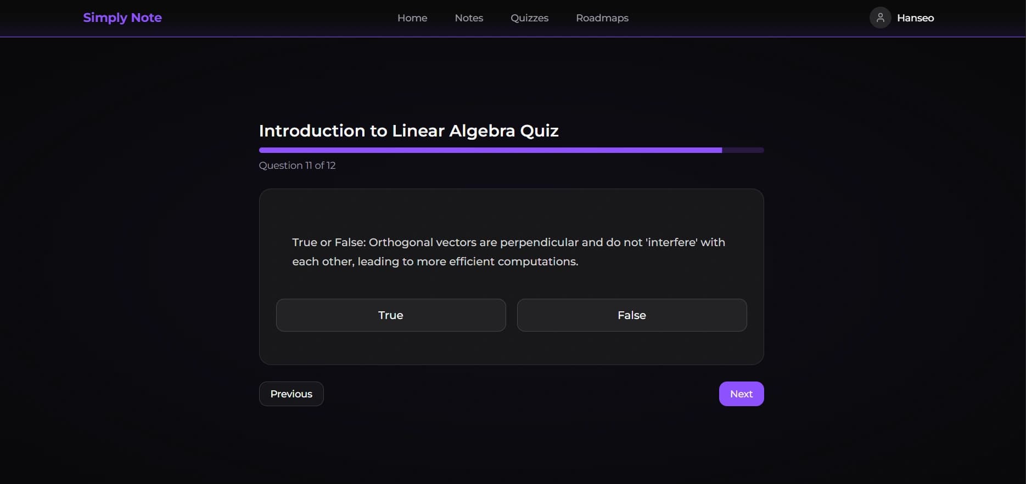
Task: Choose the False answer option
Action: [631, 315]
